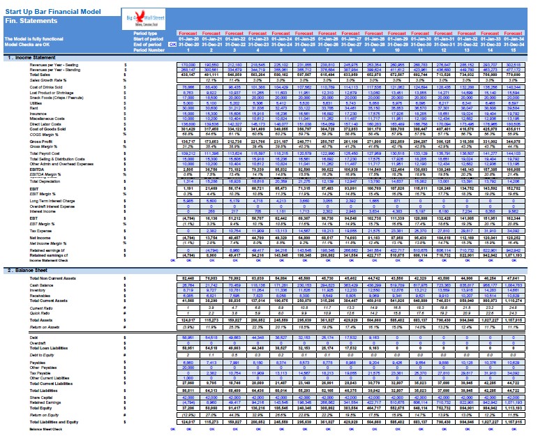Click the 'Direct Labor Costs' row label
The image size is (538, 438).
tap(45, 124)
